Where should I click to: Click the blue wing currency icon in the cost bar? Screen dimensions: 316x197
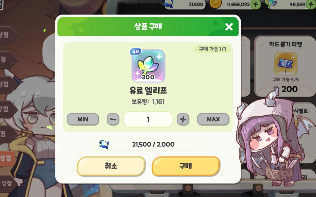coord(104,144)
